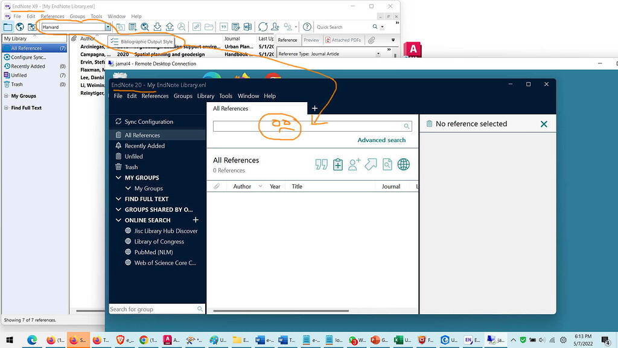Image resolution: width=618 pixels, height=348 pixels.
Task: Open References menu in EndNote 20
Action: [x=155, y=96]
